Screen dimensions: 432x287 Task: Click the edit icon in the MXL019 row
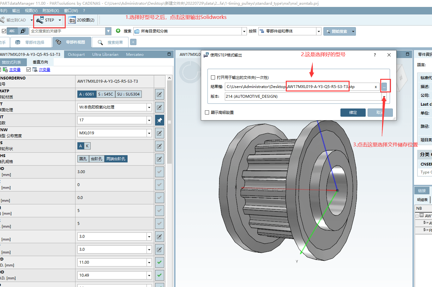[159, 133]
